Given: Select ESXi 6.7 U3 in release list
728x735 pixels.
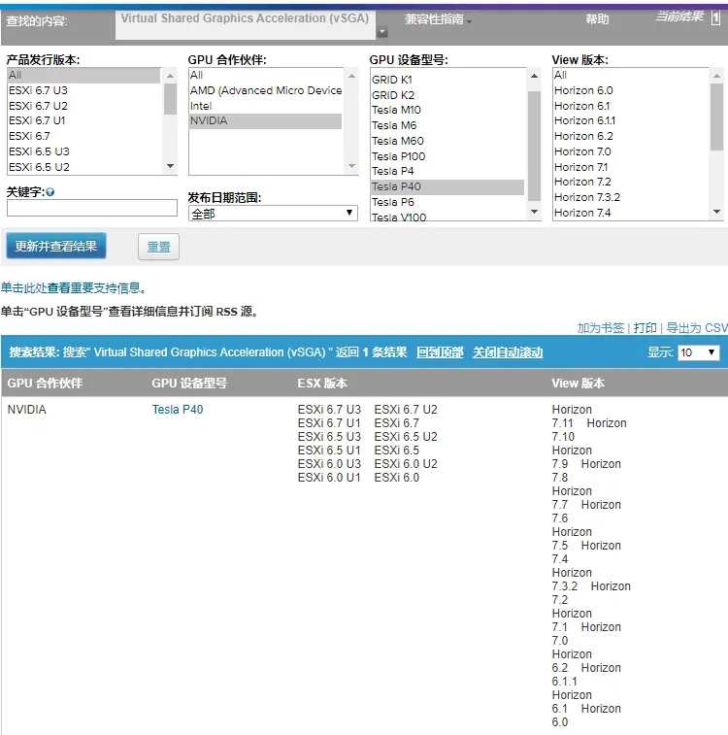Looking at the screenshot, I should coord(83,90).
